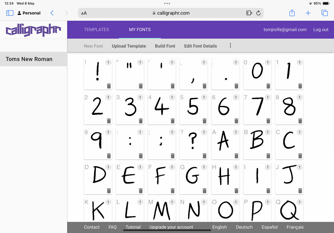Select the MY FONTS tab
The height and width of the screenshot is (233, 334).
pyautogui.click(x=140, y=29)
